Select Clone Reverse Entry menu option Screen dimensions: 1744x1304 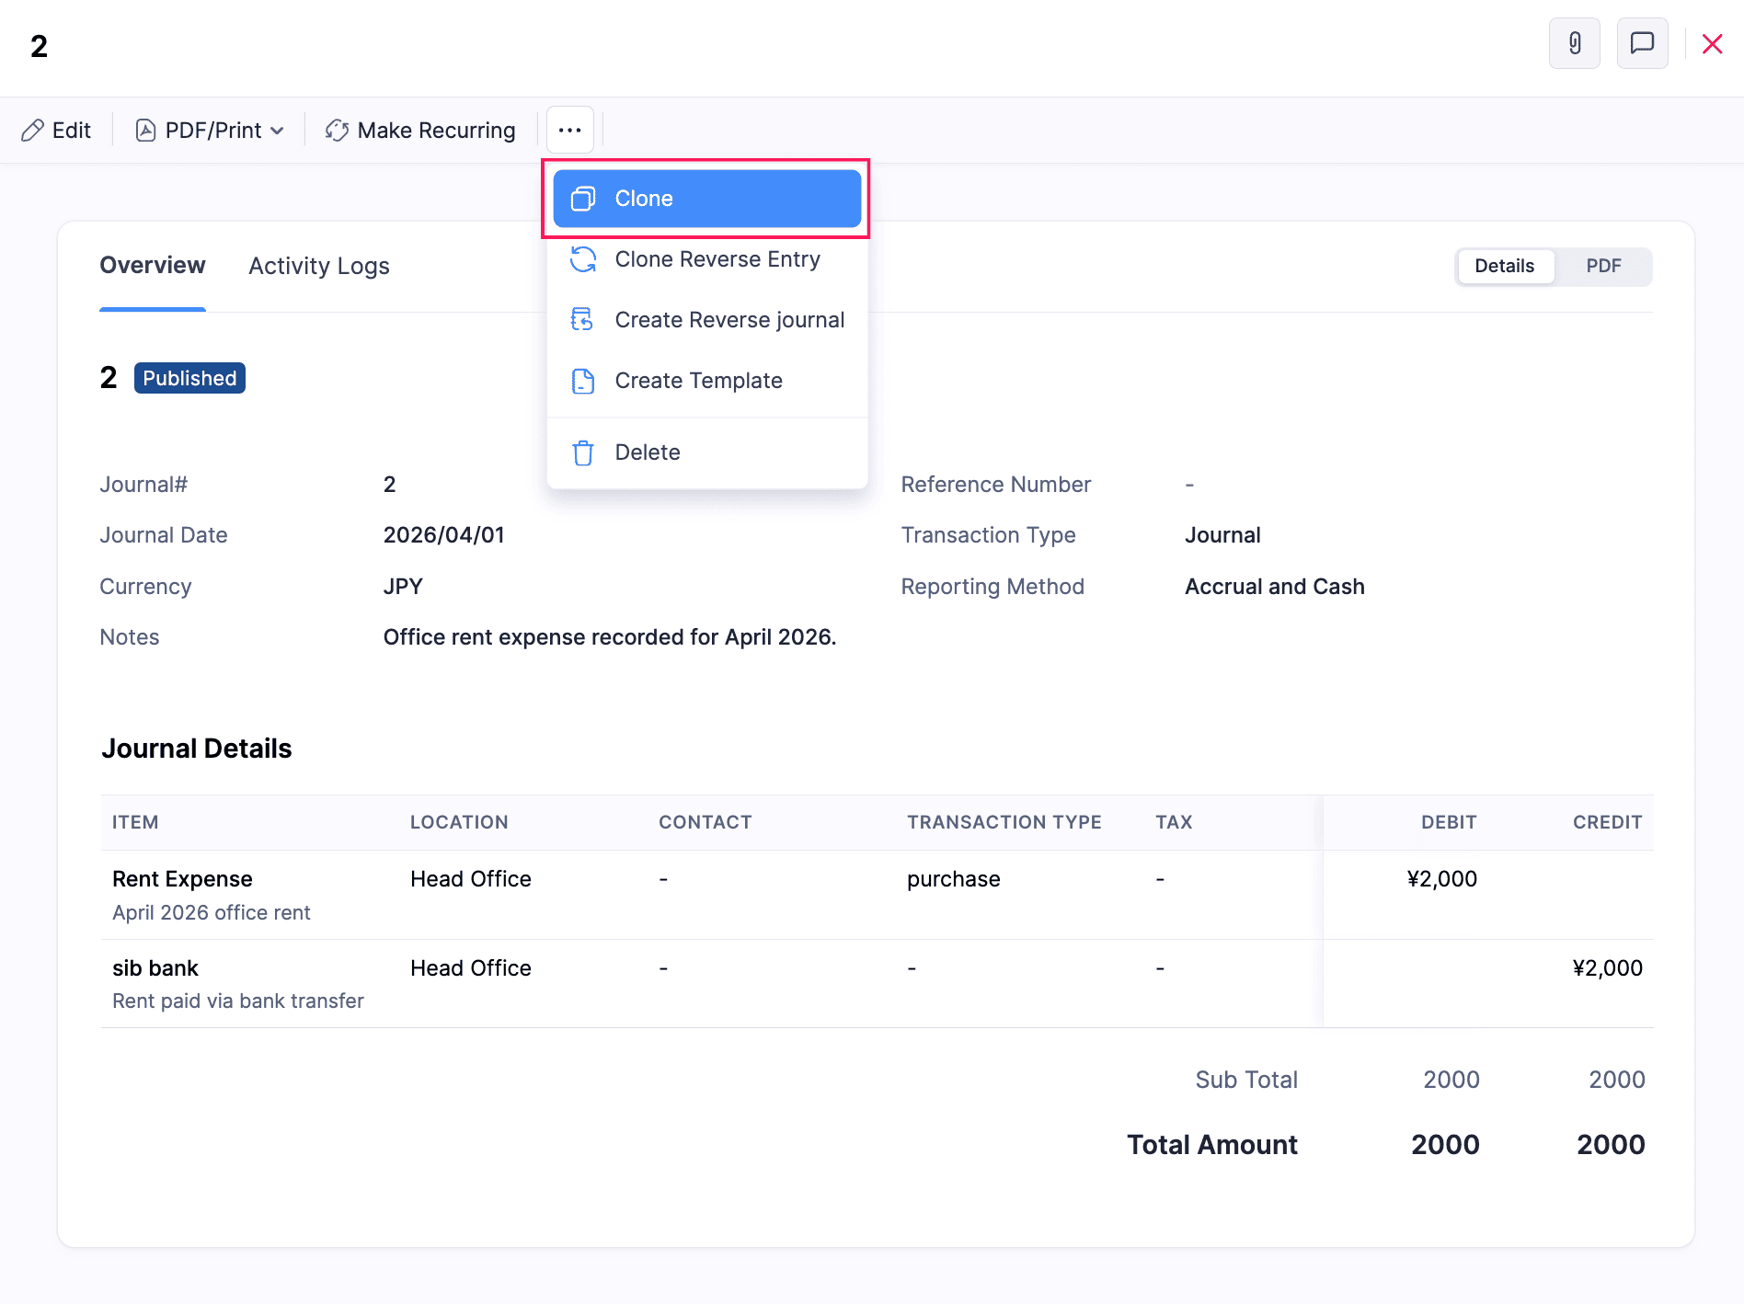coord(717,259)
